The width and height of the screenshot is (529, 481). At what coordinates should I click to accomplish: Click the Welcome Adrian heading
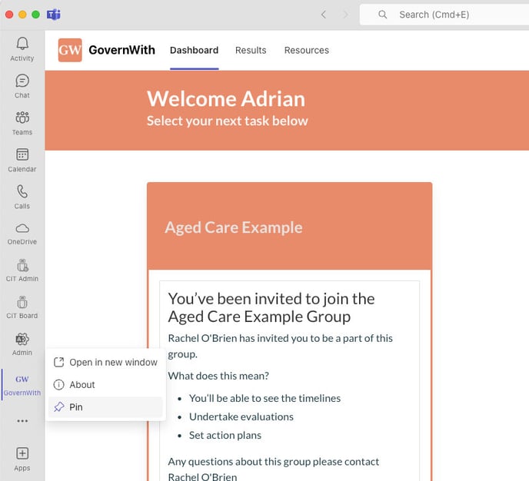(226, 99)
